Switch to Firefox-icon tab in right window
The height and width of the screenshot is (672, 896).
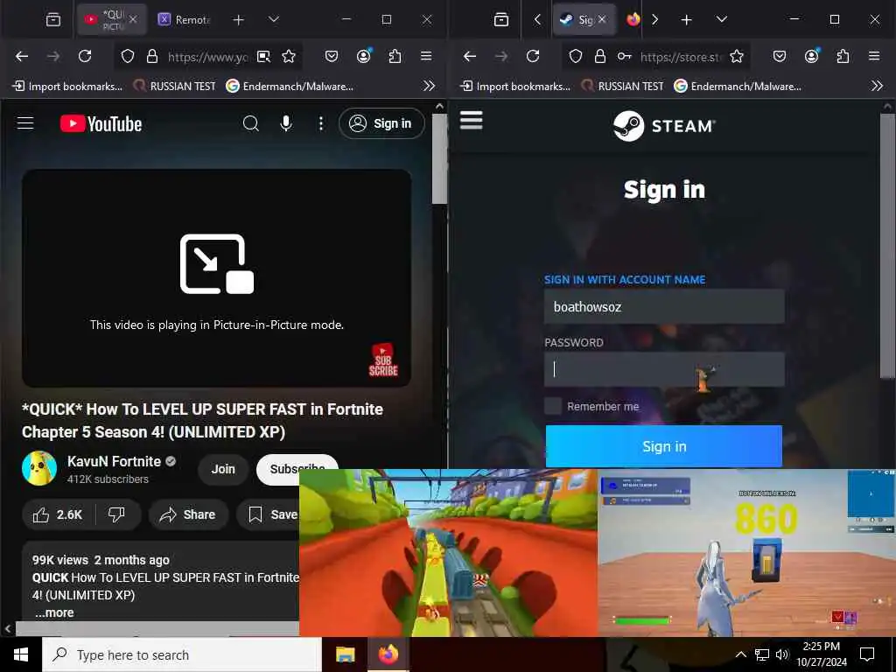(x=633, y=20)
